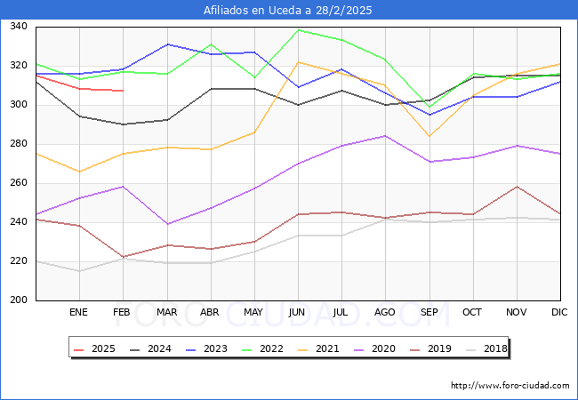578x400 pixels.
Task: Click the SEP month axis label
Action: [429, 312]
